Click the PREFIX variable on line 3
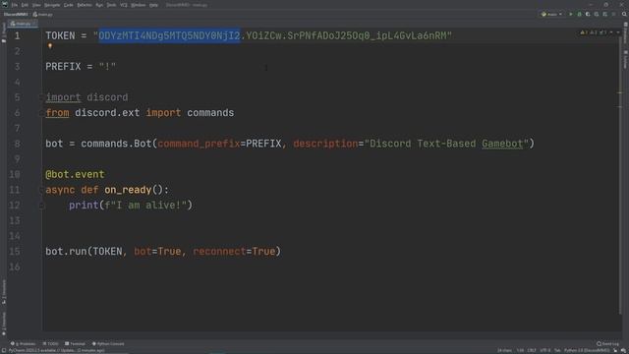629x354 pixels. point(63,67)
